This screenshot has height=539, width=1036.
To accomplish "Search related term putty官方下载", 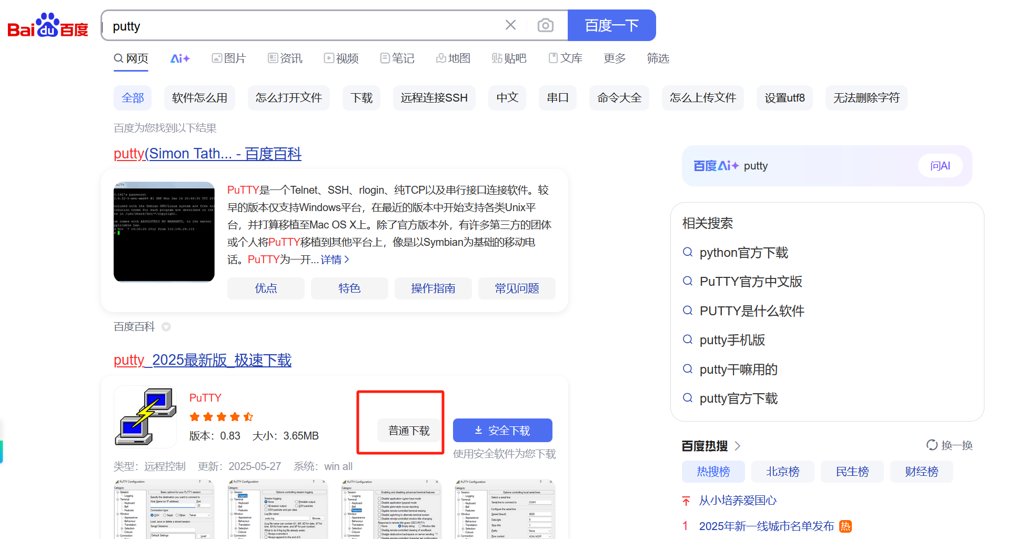I will [x=739, y=398].
